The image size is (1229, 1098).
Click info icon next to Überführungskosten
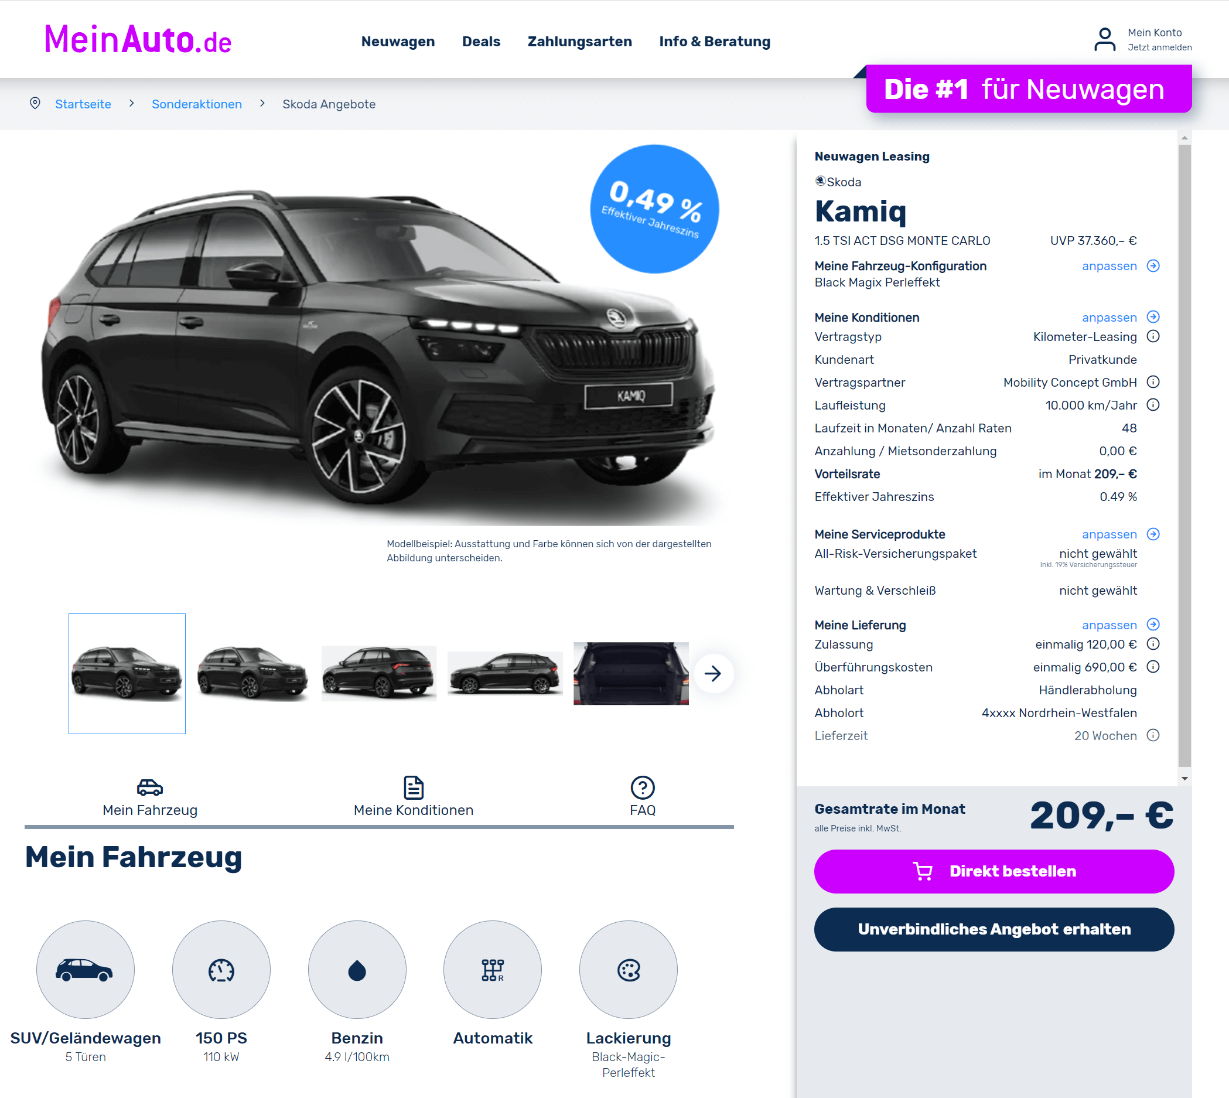(1152, 667)
